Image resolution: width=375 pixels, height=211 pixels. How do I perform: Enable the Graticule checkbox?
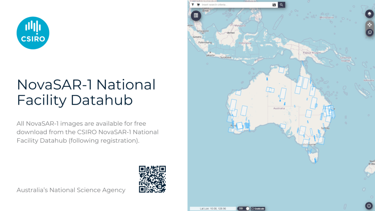click(x=253, y=208)
